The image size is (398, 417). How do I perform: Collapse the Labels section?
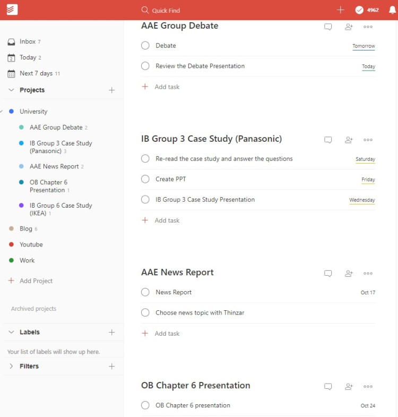11,332
